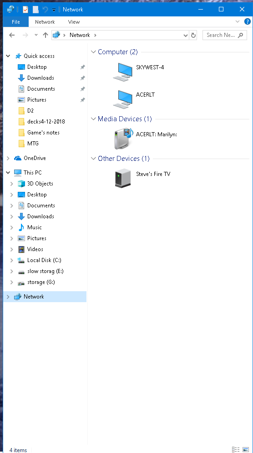Collapse the Computer (2) group

pyautogui.click(x=93, y=52)
